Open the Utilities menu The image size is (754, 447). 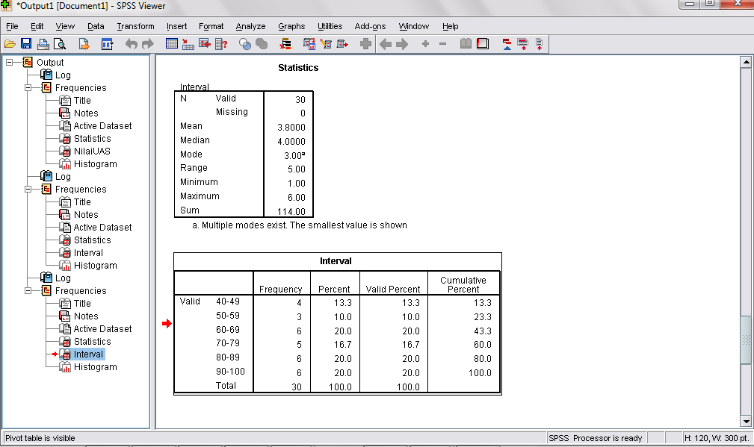pos(330,26)
